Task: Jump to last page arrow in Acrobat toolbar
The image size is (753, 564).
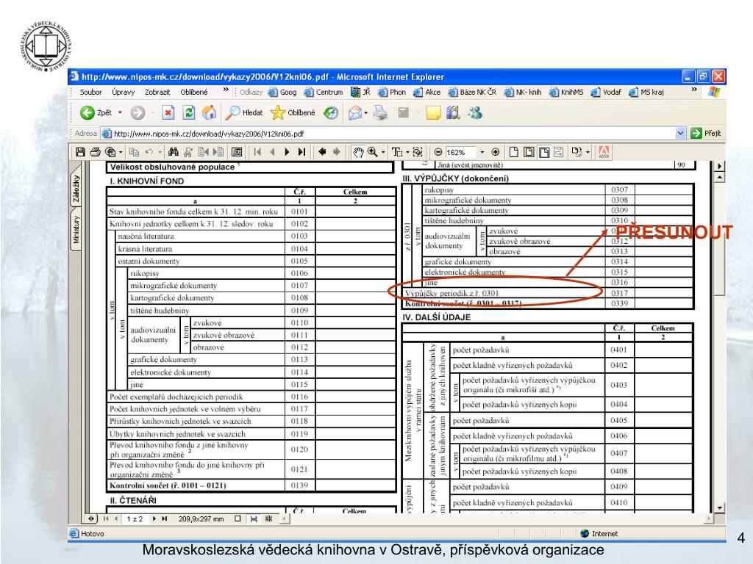Action: [301, 152]
